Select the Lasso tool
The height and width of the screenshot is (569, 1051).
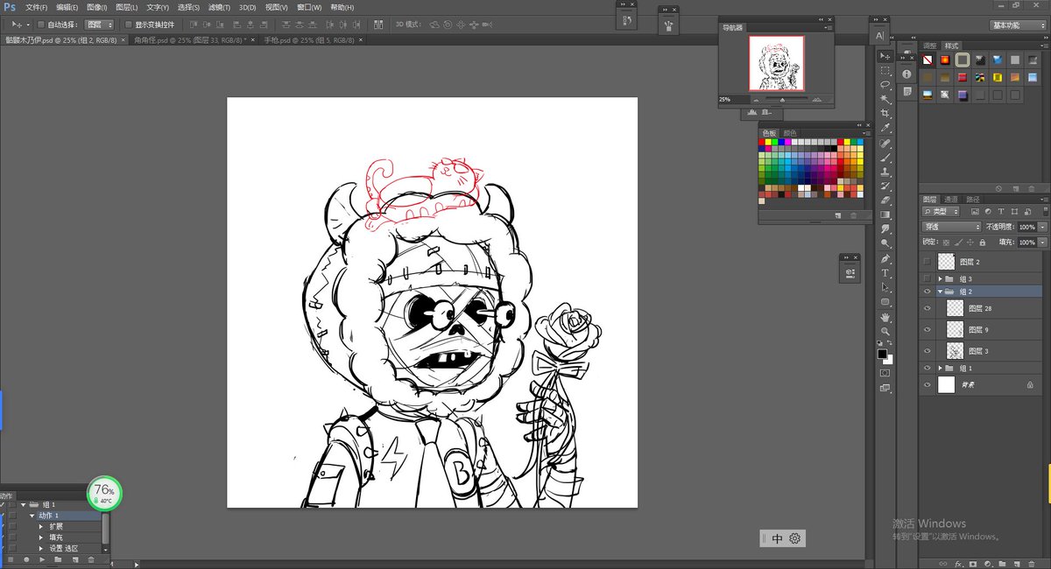pyautogui.click(x=885, y=85)
